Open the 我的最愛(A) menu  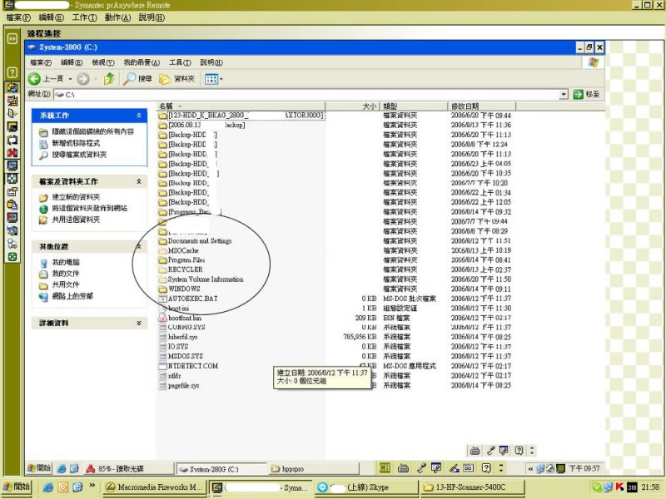(x=142, y=62)
